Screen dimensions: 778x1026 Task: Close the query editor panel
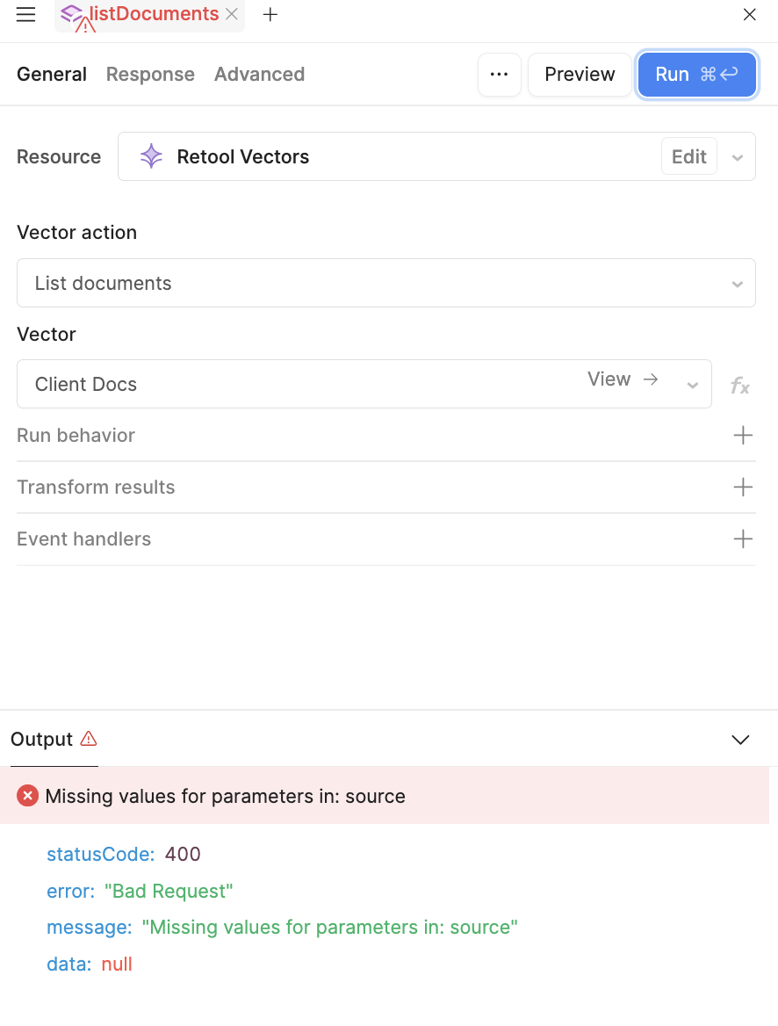pyautogui.click(x=750, y=14)
